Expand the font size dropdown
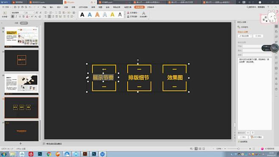The image size is (279, 157). [34, 13]
